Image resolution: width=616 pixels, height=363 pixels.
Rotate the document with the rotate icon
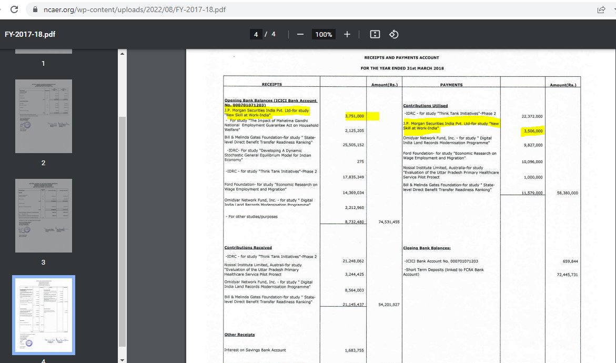[393, 34]
